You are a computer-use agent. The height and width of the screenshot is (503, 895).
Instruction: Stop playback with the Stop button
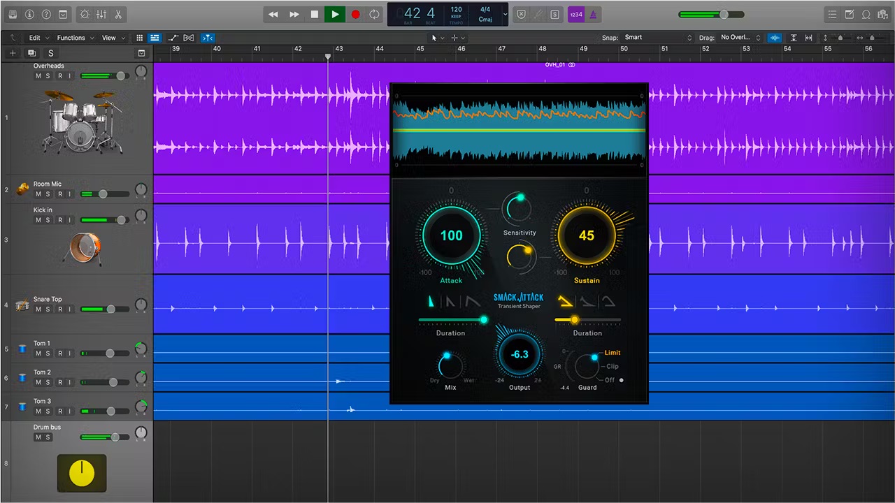click(x=315, y=14)
